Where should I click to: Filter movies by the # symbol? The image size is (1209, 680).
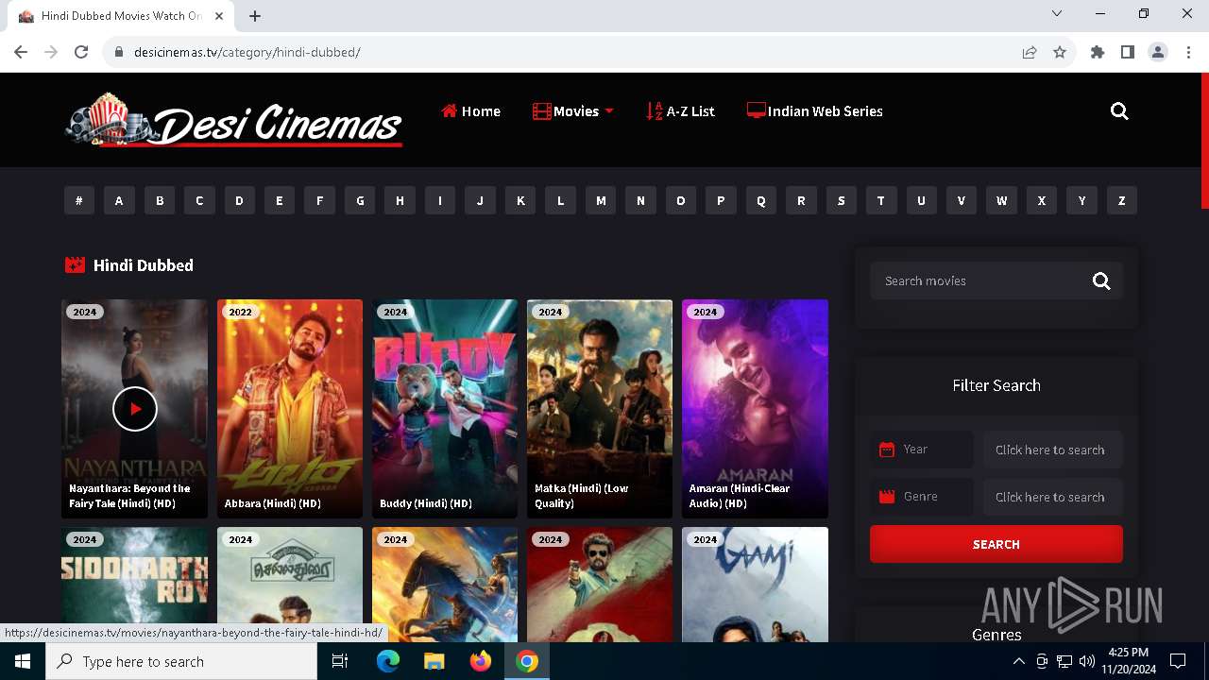pos(79,200)
